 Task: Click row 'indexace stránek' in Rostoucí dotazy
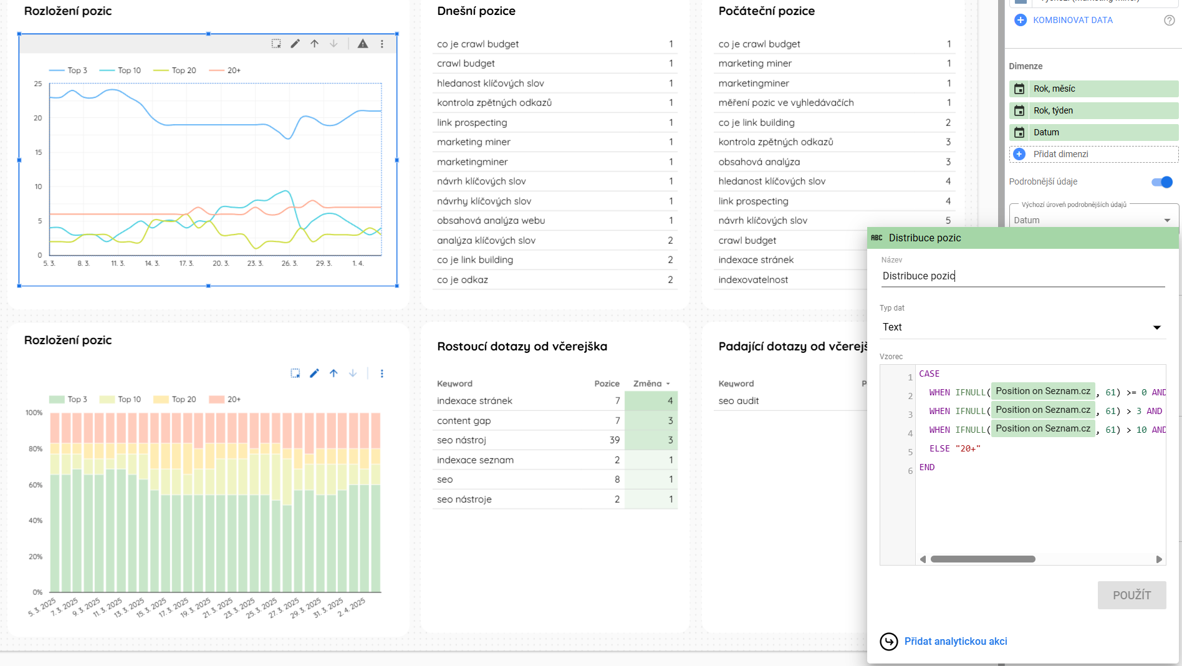[555, 401]
